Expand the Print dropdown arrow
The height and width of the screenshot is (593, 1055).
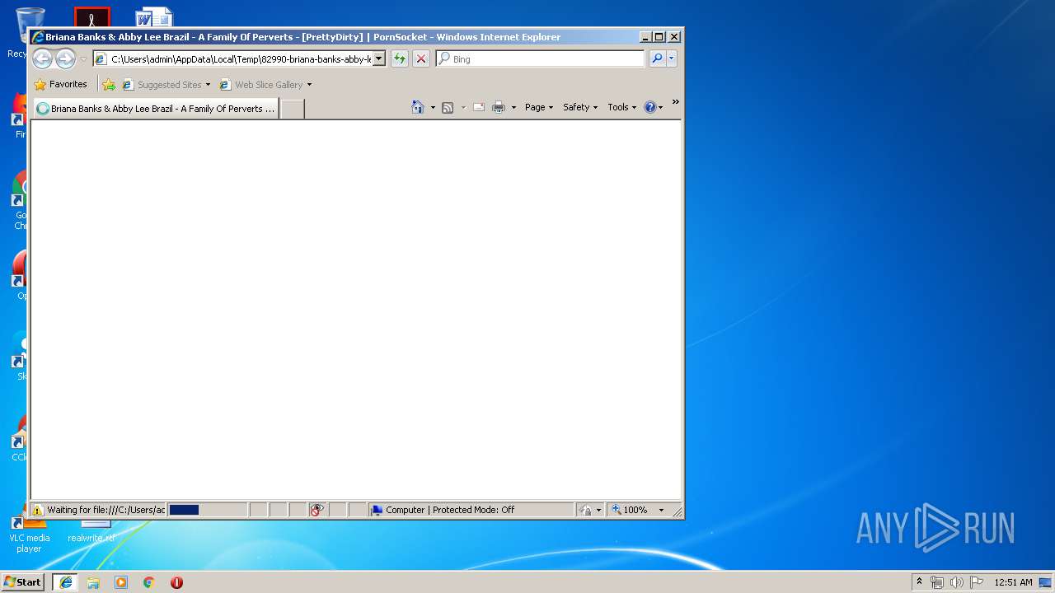[513, 108]
